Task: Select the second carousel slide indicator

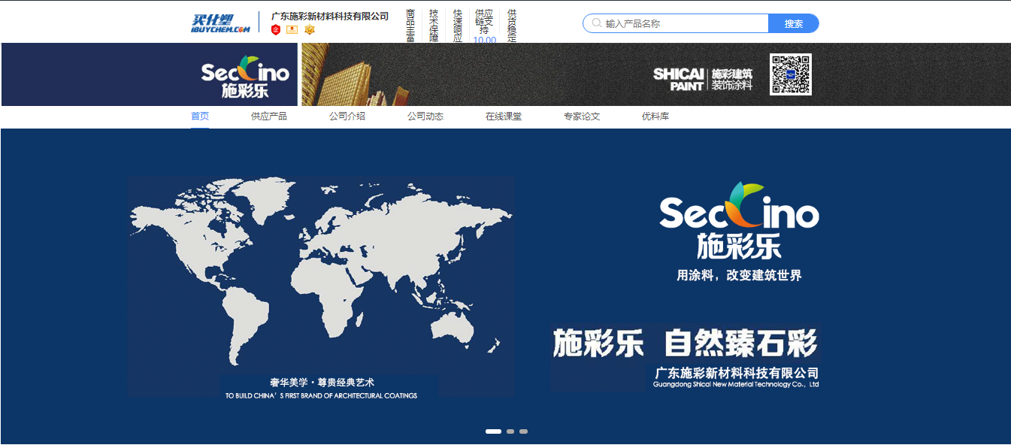Action: pos(510,431)
